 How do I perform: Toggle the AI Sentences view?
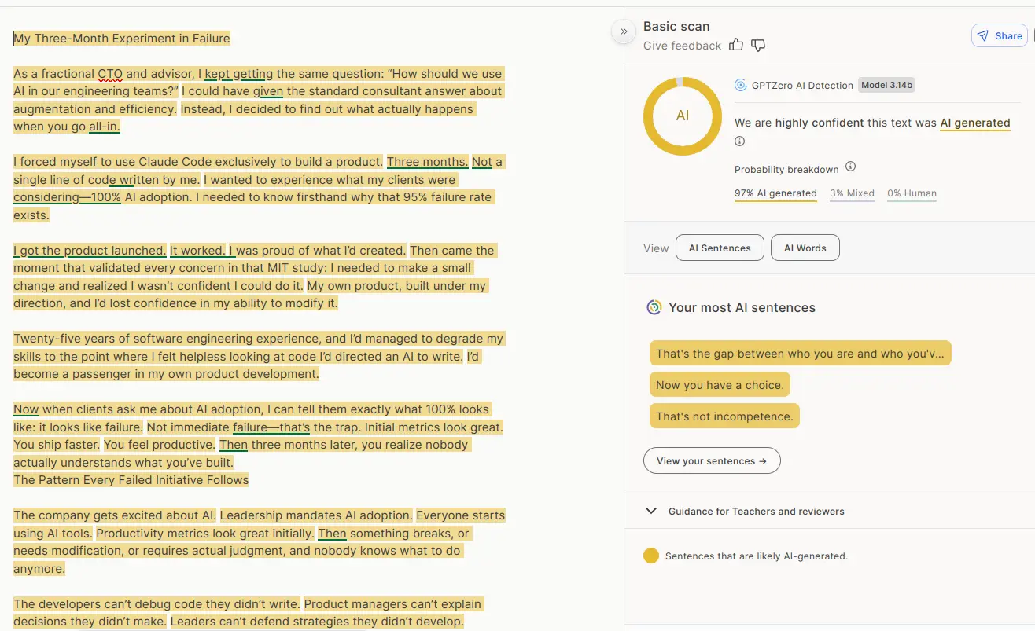(x=720, y=248)
